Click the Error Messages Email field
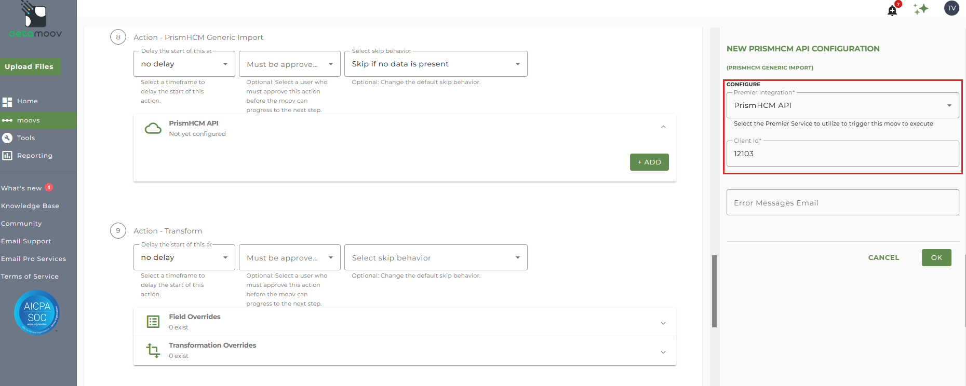The height and width of the screenshot is (386, 966). (842, 202)
